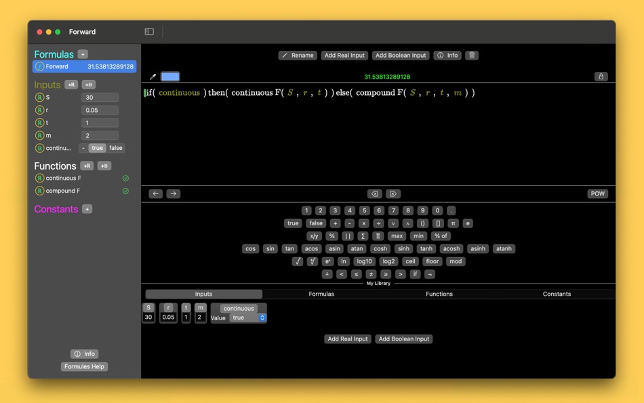Click the trash delete formula icon

pos(472,55)
